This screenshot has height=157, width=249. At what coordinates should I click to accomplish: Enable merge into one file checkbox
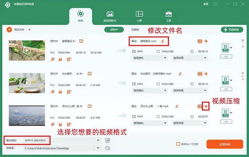[178, 144]
